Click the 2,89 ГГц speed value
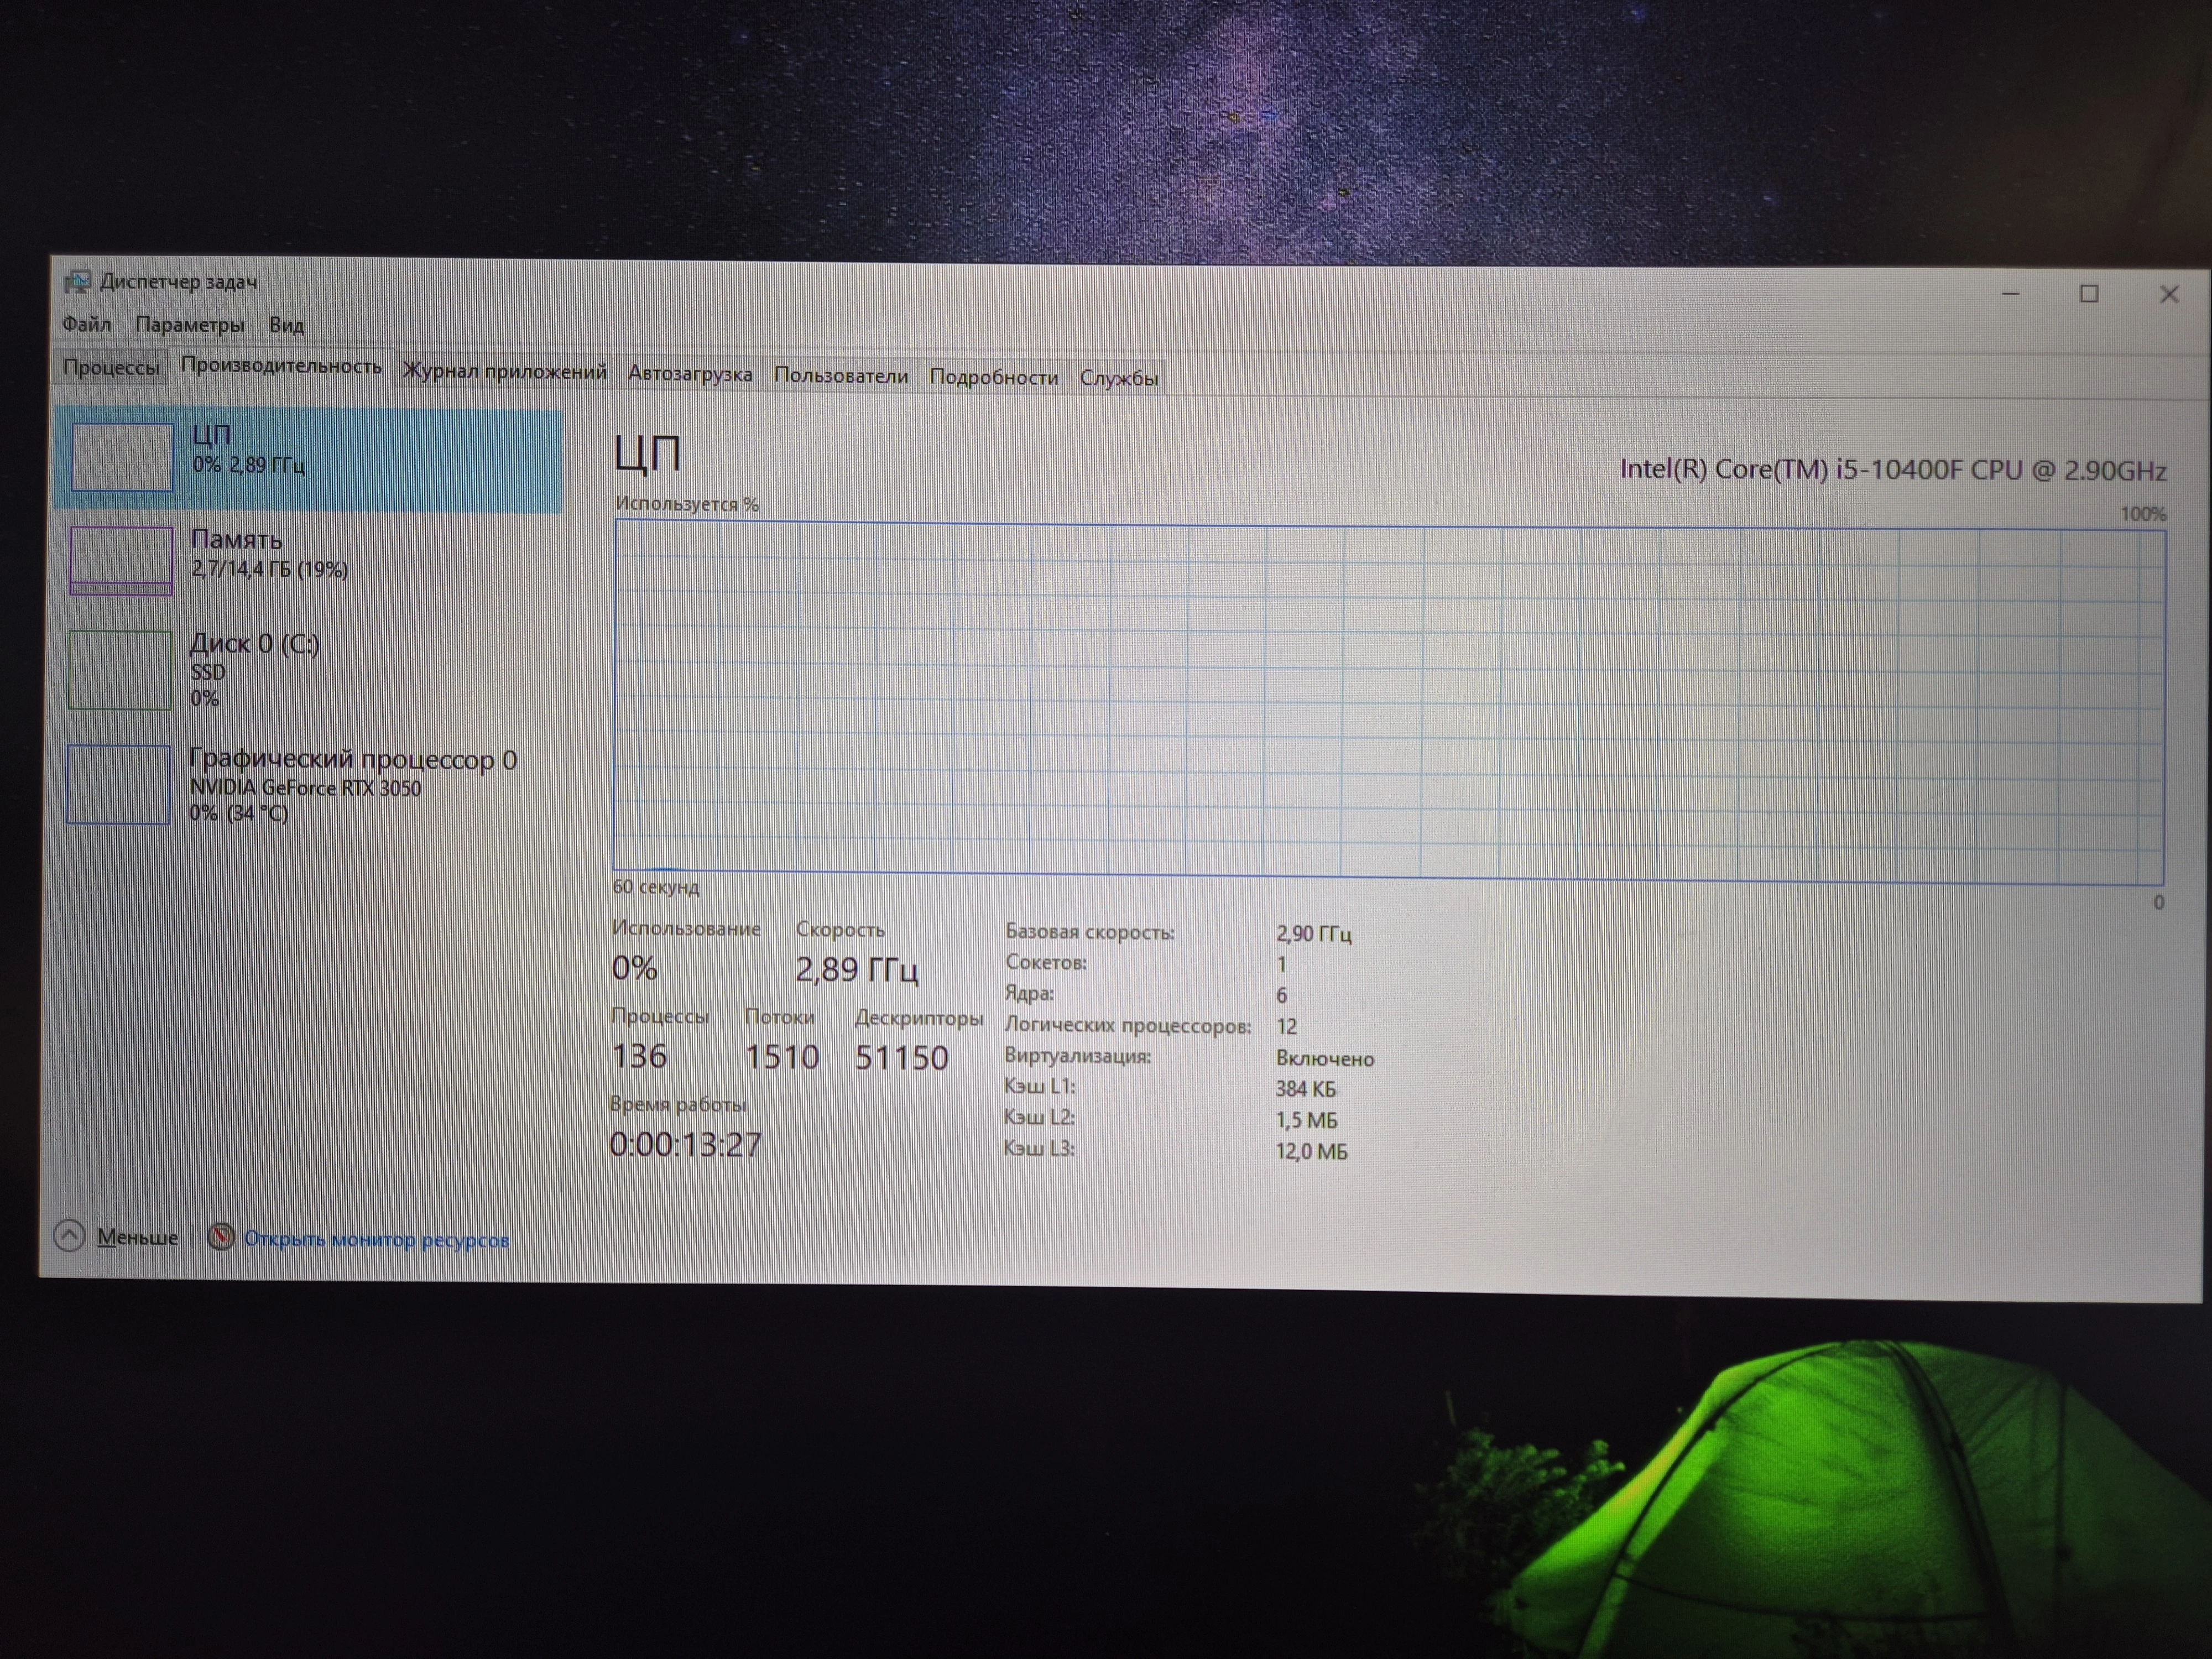Image resolution: width=2212 pixels, height=1659 pixels. (x=857, y=969)
